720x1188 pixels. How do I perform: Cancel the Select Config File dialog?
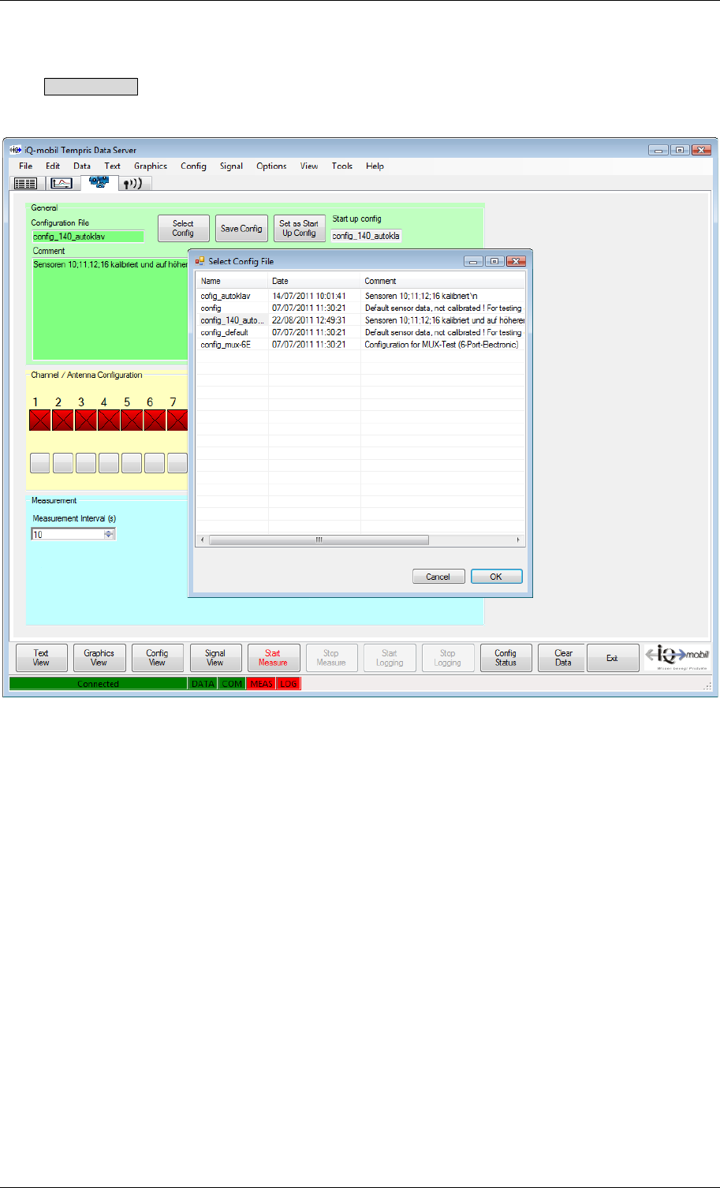pos(438,577)
